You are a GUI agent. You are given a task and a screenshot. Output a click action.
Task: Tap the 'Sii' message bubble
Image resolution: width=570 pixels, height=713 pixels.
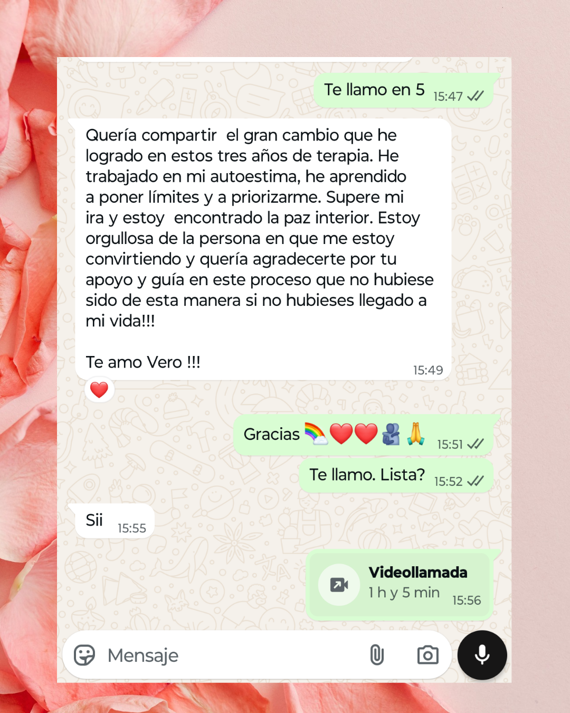click(x=112, y=521)
